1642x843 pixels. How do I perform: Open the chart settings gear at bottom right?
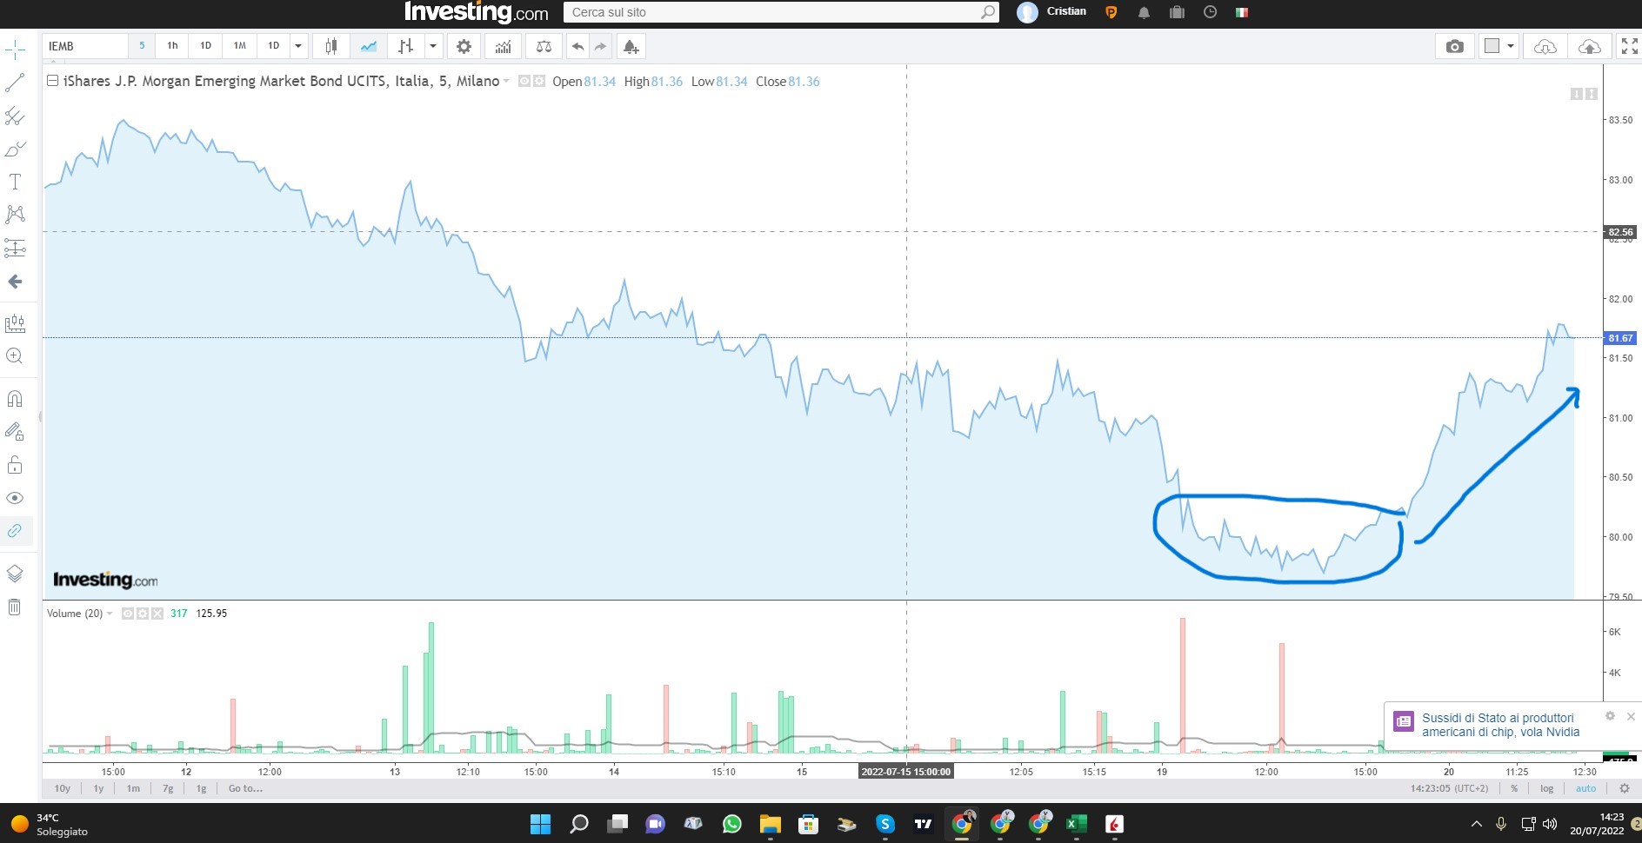1624,788
